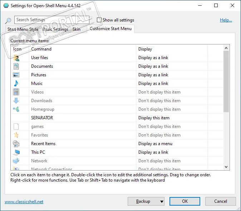
Task: Change display option for Downloads
Action: (x=159, y=101)
